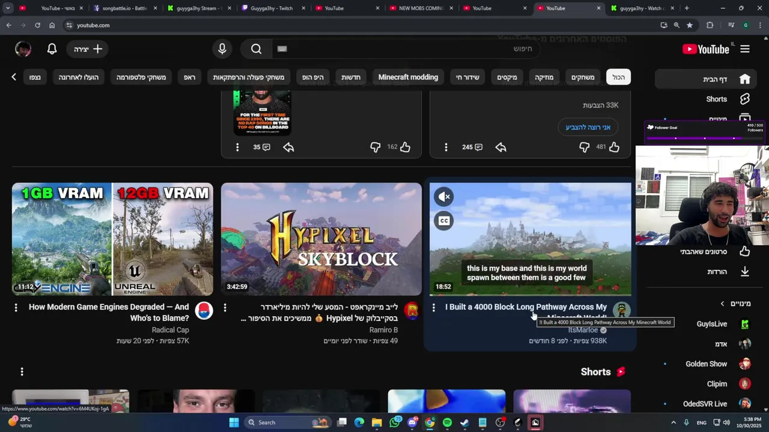Dislike the post with 162 likes
769x432 pixels.
[x=375, y=147]
